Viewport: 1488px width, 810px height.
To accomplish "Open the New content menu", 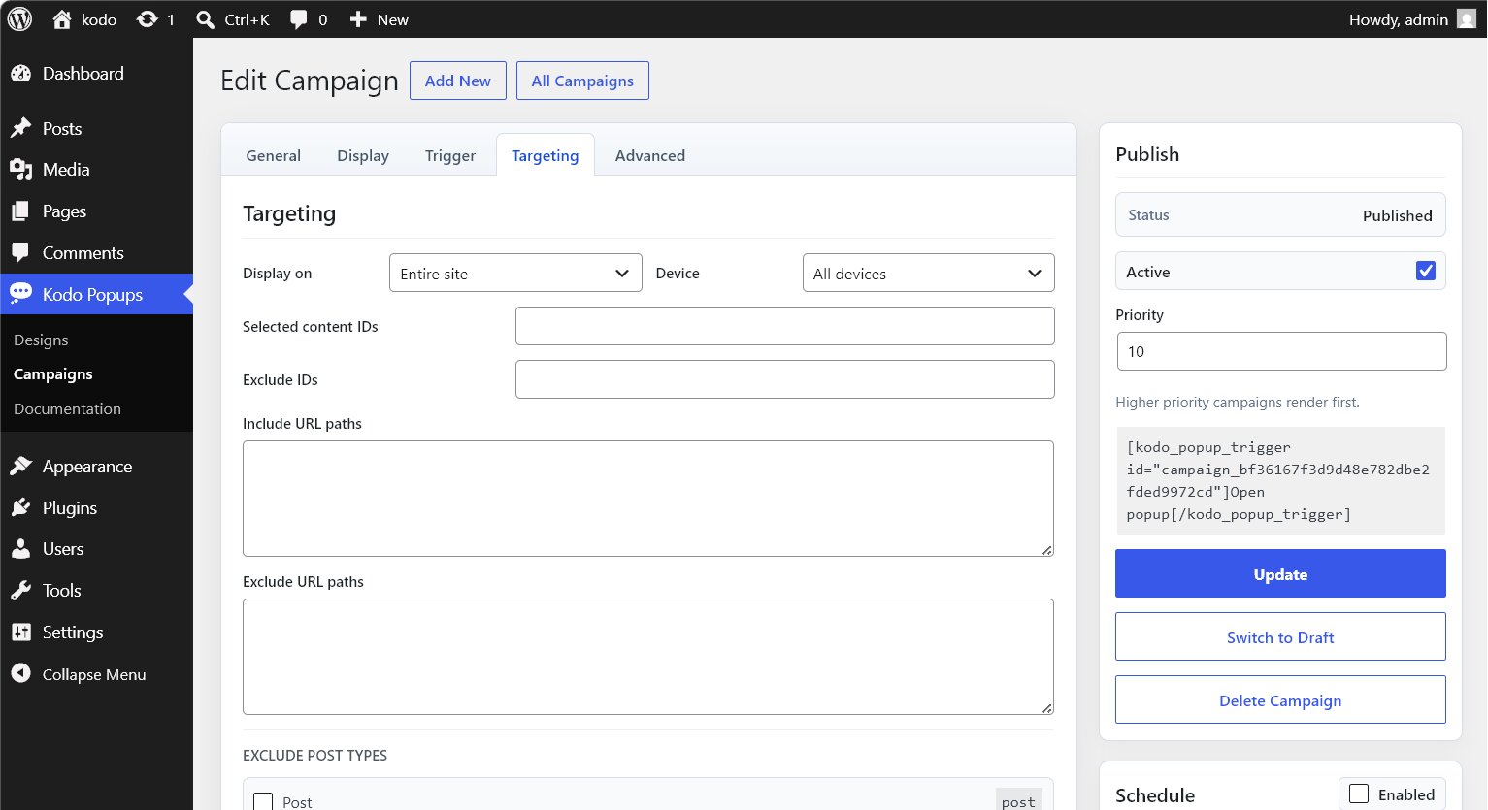I will click(x=380, y=19).
